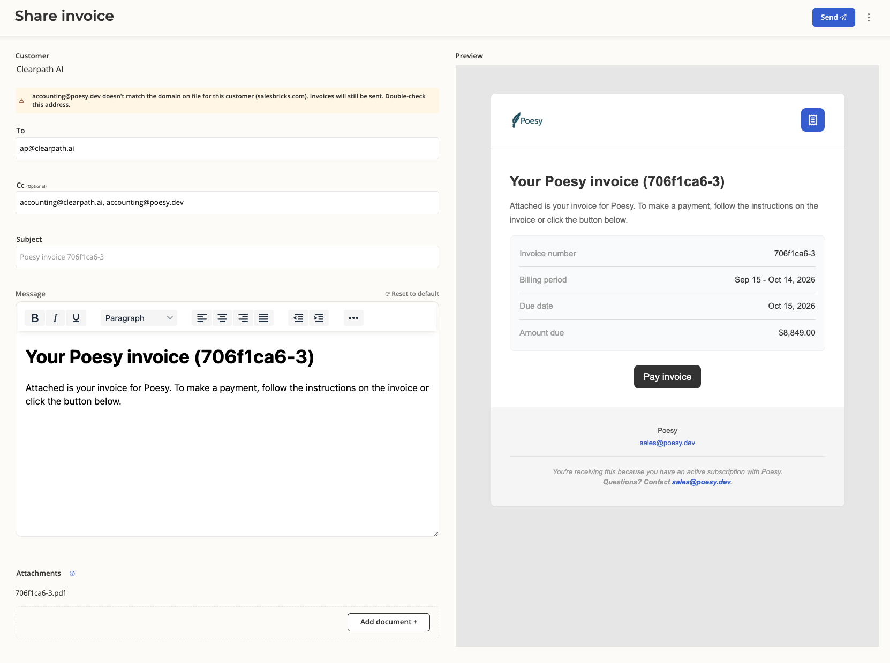Click the domain mismatch warning icon
Viewport: 890px width, 663px height.
pyautogui.click(x=22, y=101)
